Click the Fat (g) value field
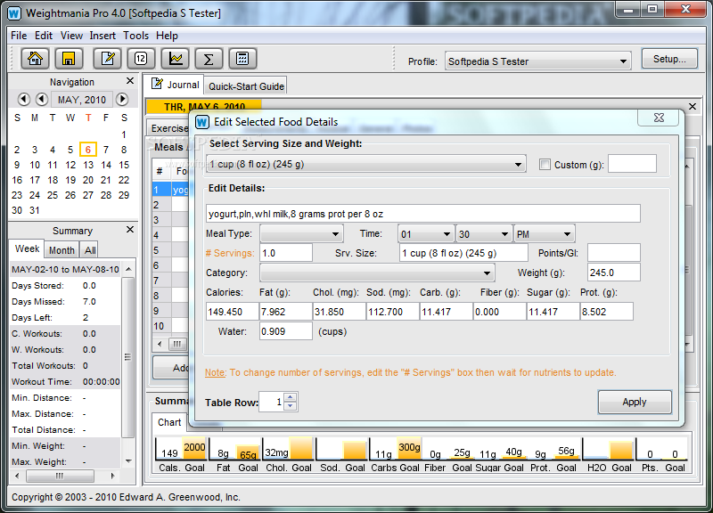This screenshot has height=513, width=713. [285, 312]
